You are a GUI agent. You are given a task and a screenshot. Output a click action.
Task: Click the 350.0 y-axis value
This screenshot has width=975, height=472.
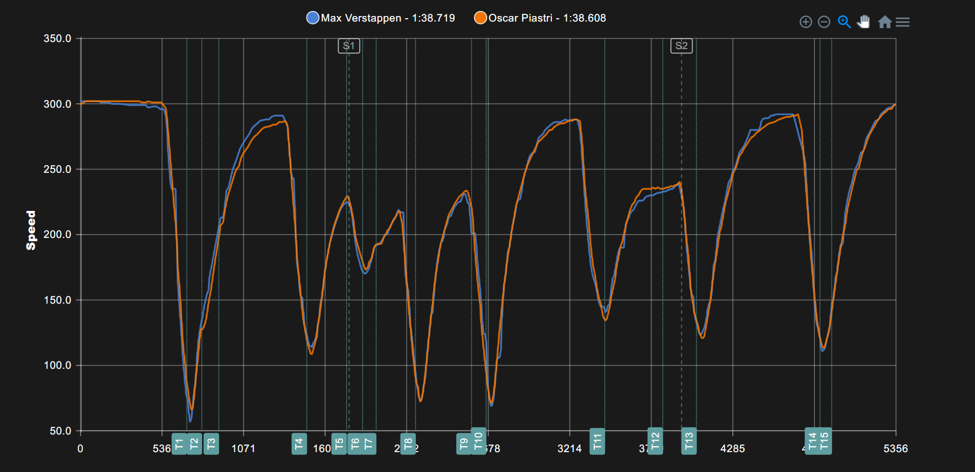[57, 39]
